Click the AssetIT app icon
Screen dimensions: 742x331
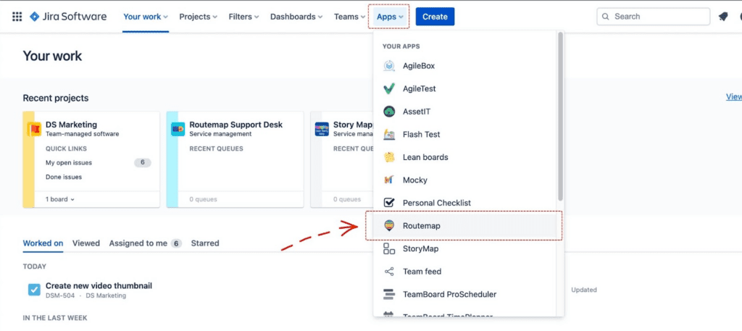(389, 112)
